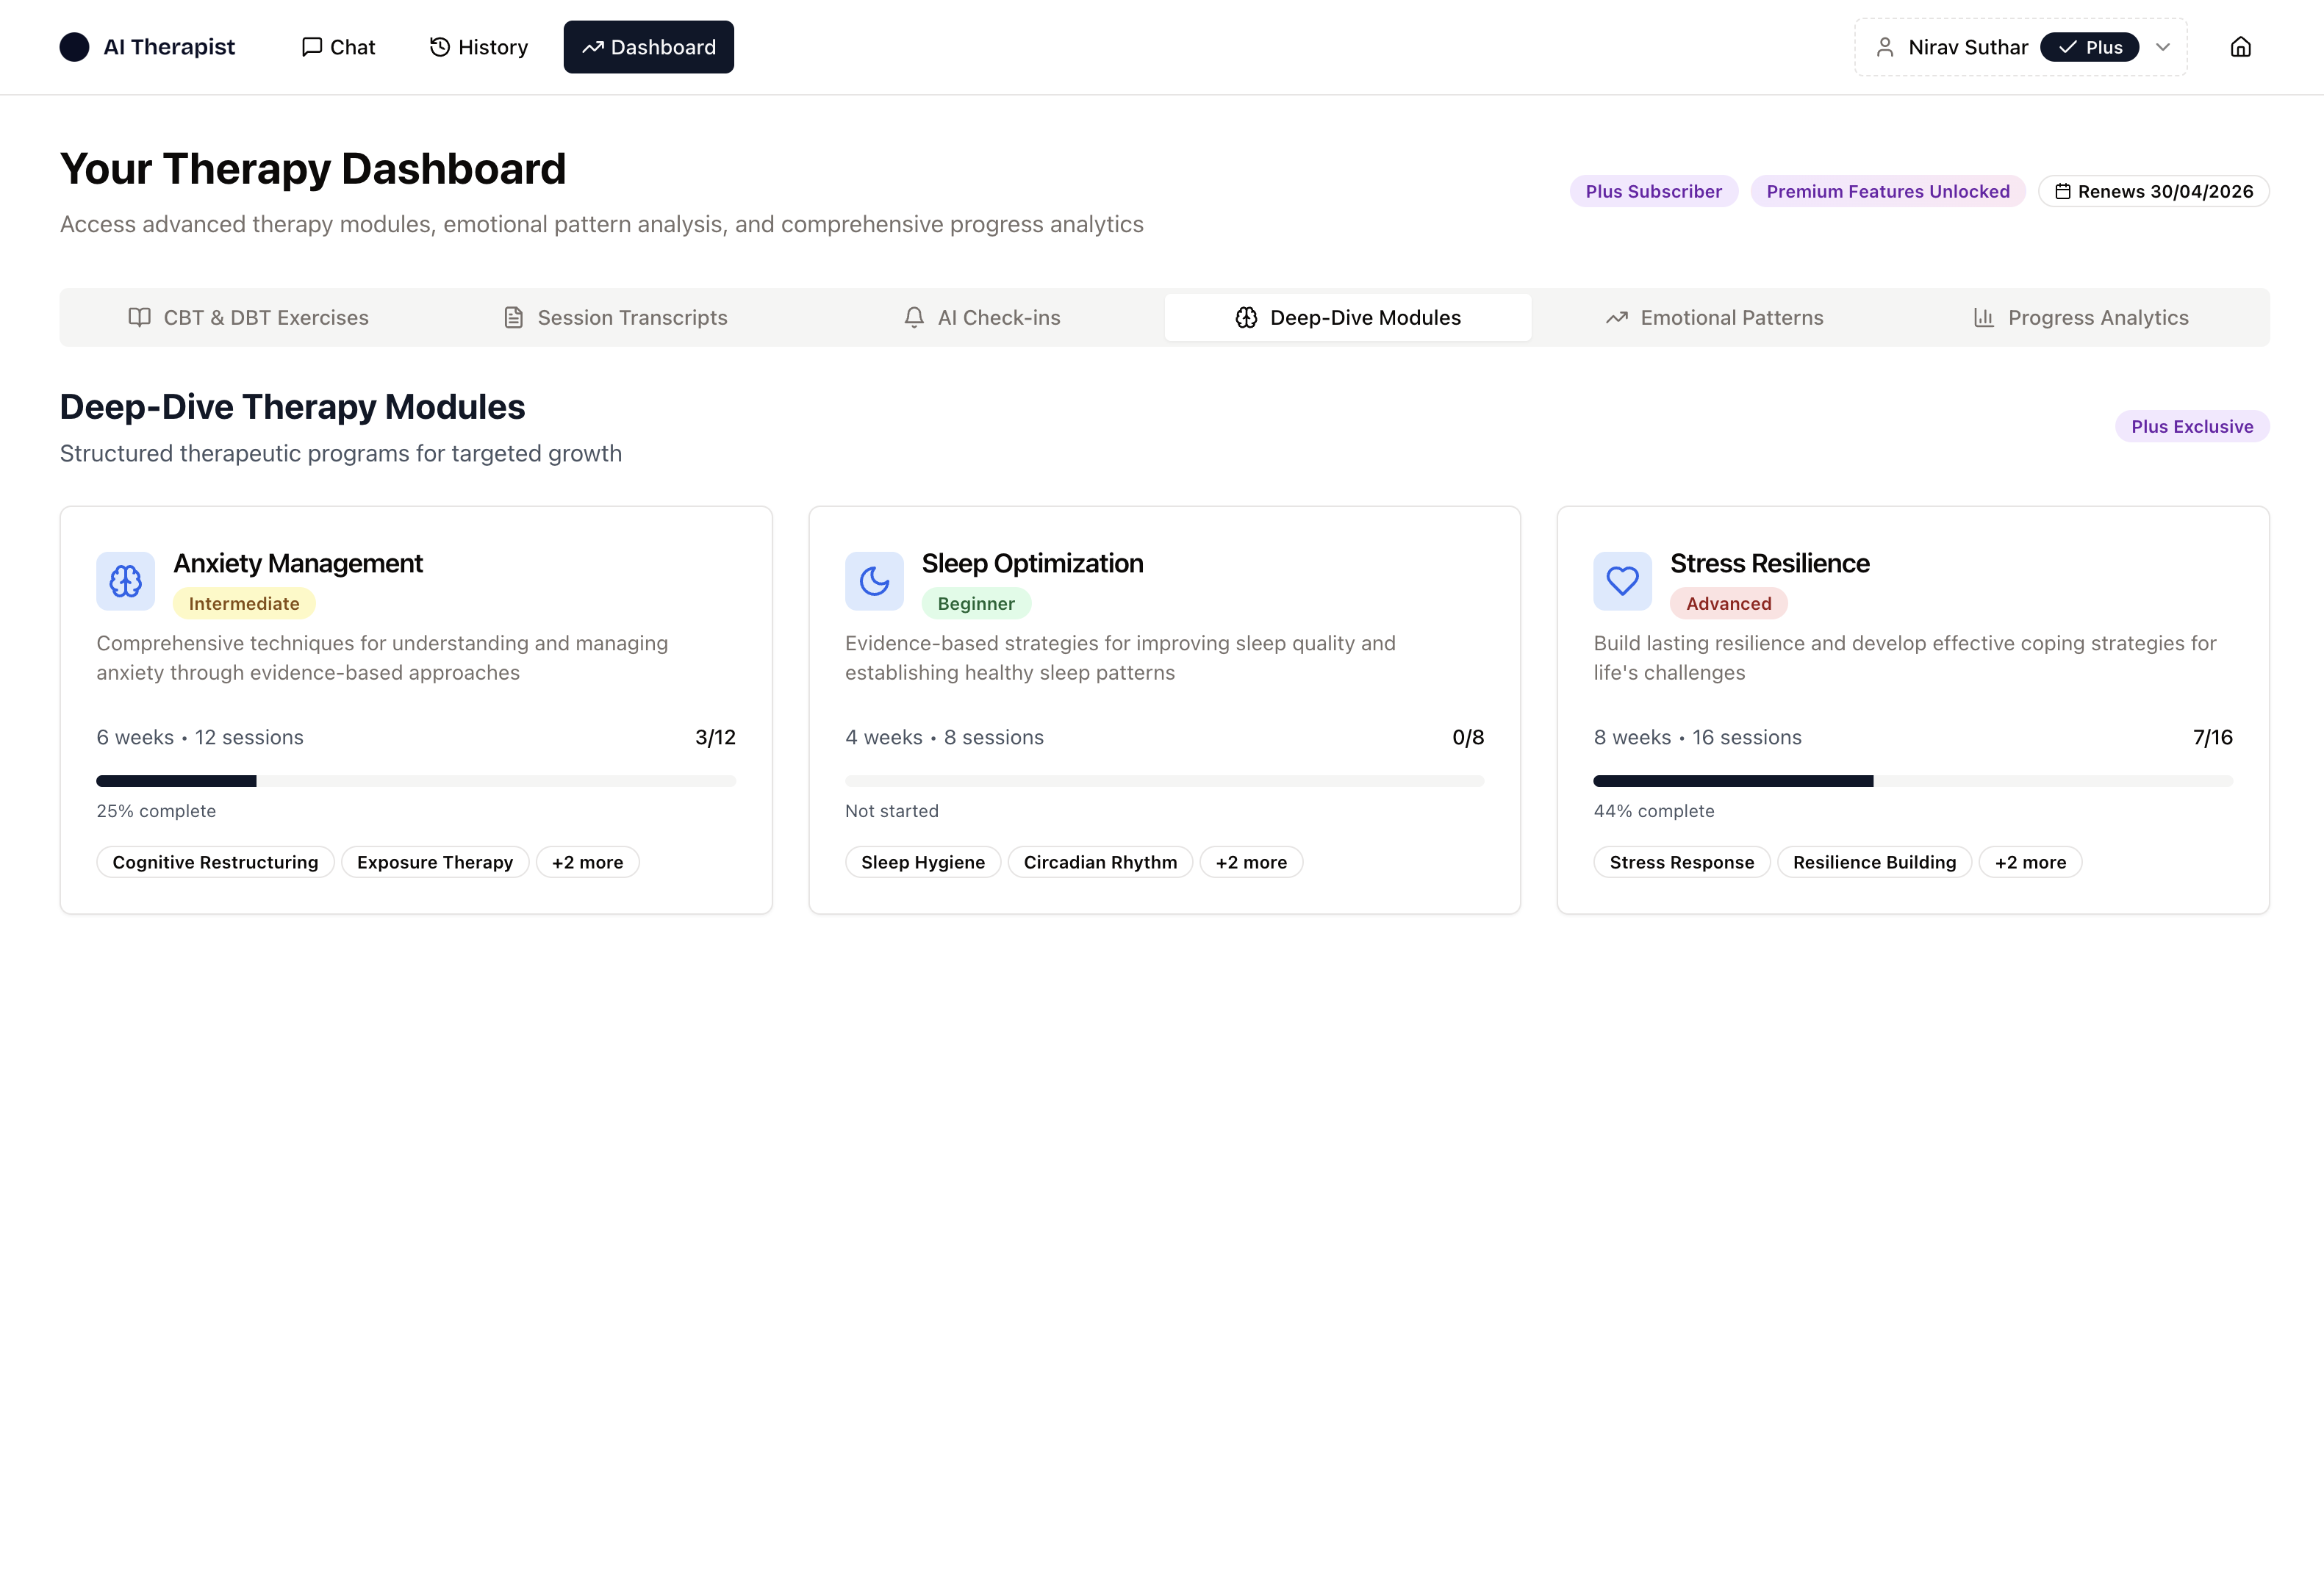Click the user profile icon beside Nirav Suthar
Image resolution: width=2324 pixels, height=1593 pixels.
tap(1885, 47)
